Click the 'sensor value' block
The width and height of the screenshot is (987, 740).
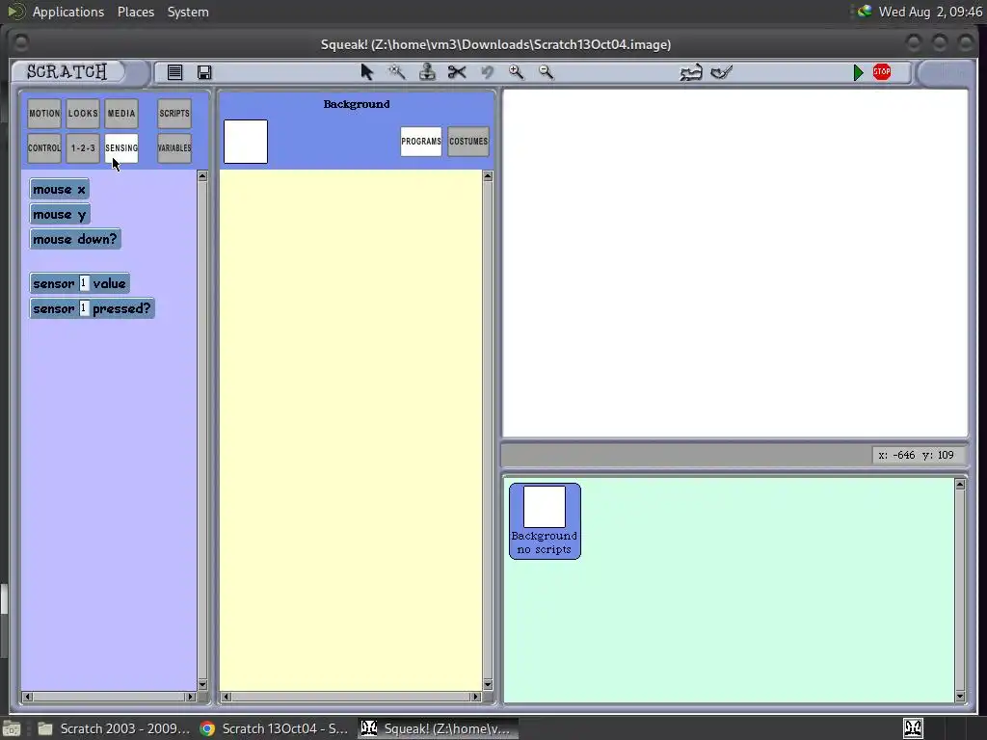79,283
